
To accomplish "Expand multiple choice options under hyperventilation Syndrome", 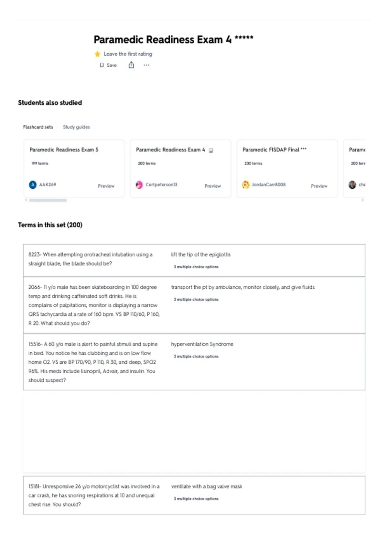I will pyautogui.click(x=196, y=357).
